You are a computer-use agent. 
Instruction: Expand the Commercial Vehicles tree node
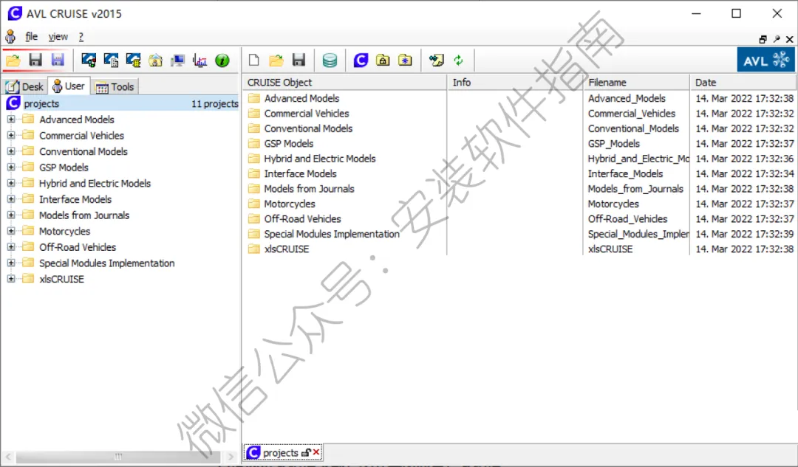click(10, 135)
